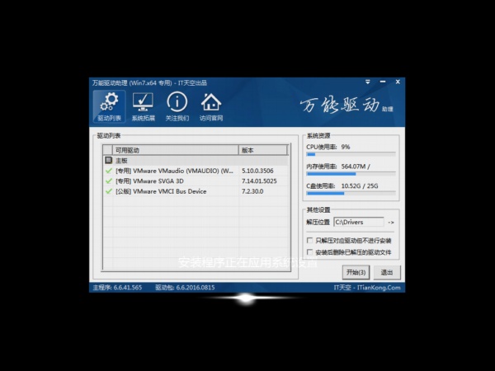
Task: Toggle the VMware VMaudio driver checkmark
Action: click(x=109, y=171)
